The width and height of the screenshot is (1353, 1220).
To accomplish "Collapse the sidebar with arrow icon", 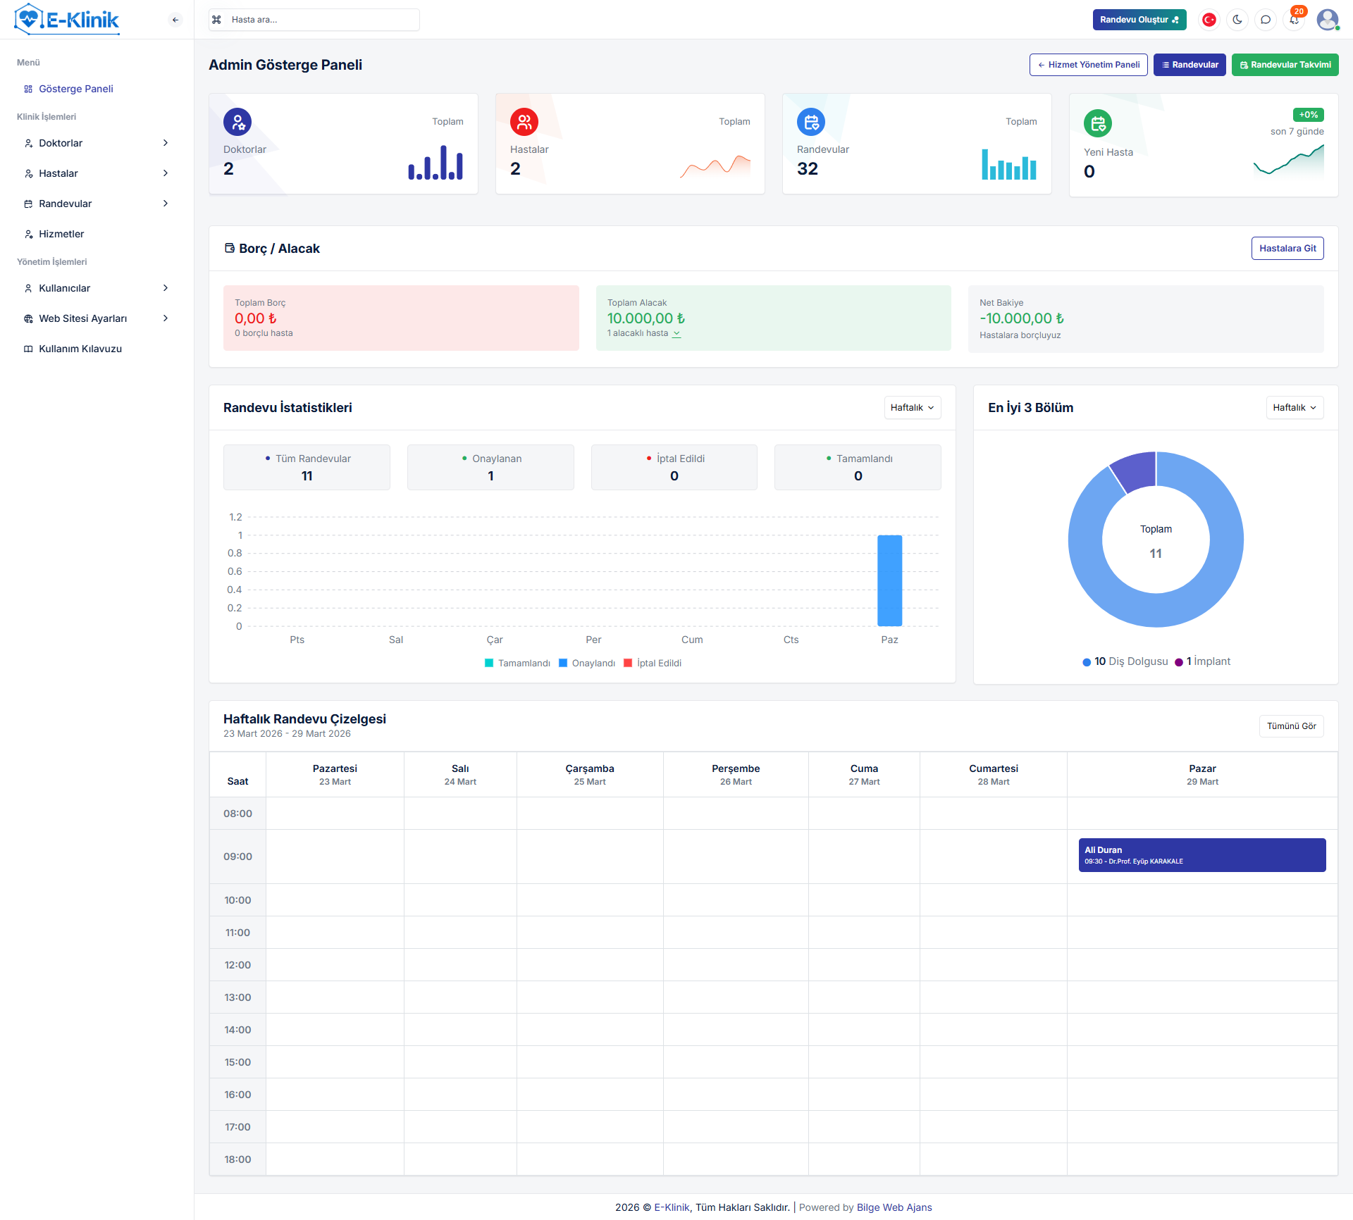I will coord(175,20).
